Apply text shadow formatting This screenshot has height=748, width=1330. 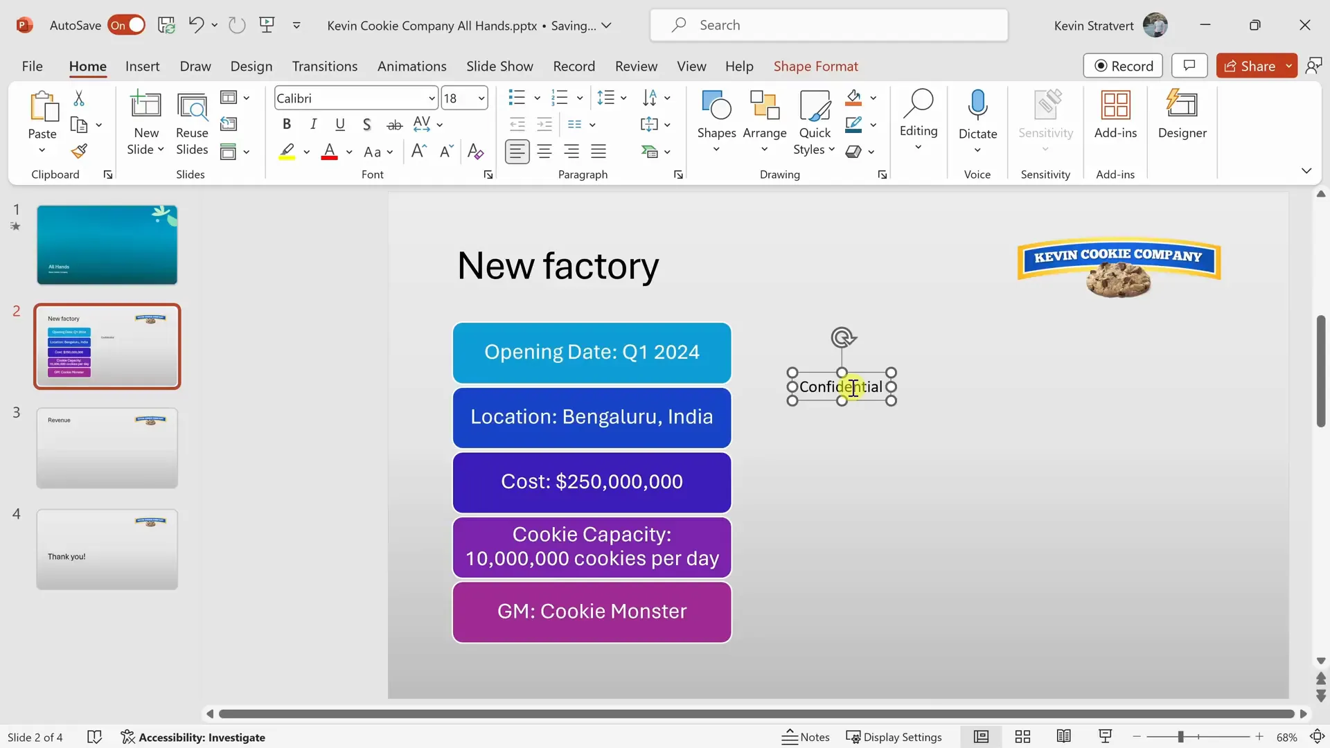(x=366, y=125)
